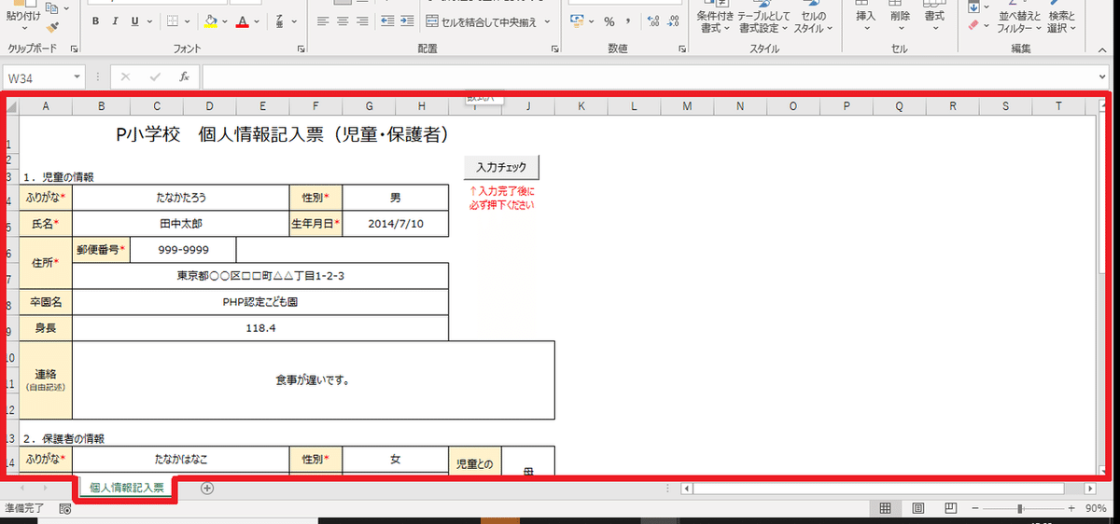Viewport: 1120px width, 524px height.
Task: Click the insert function fx icon
Action: tap(185, 76)
